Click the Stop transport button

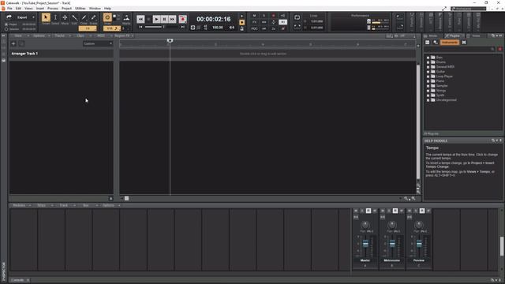[148, 19]
